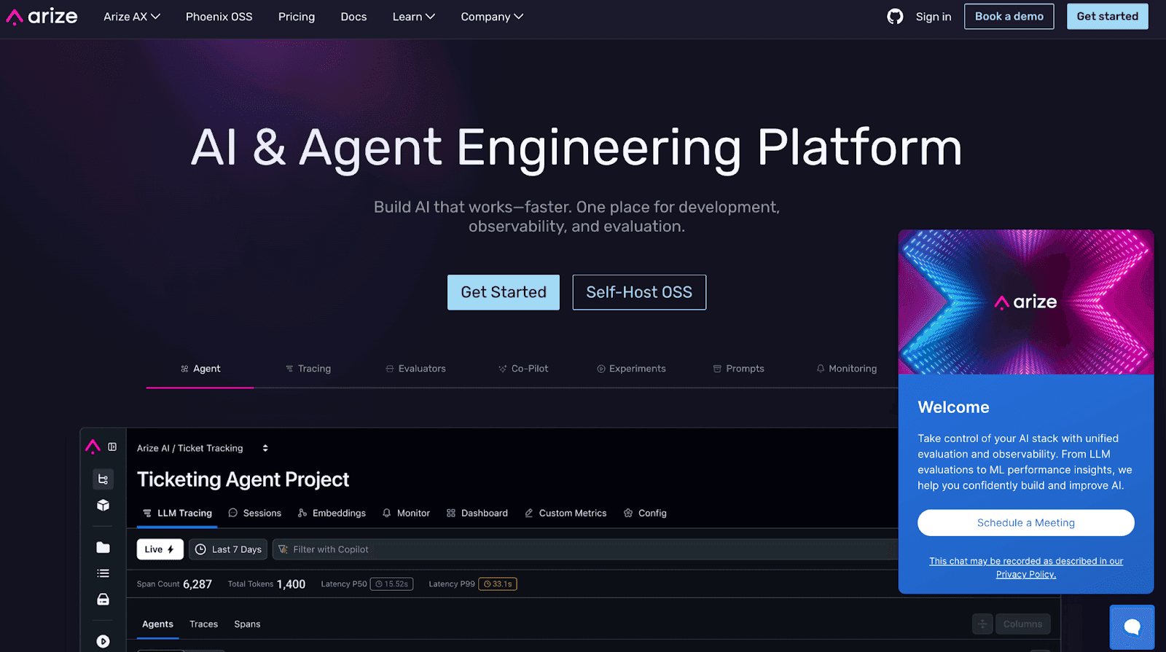Click the Columns button
Viewport: 1166px width, 652px height.
1022,624
